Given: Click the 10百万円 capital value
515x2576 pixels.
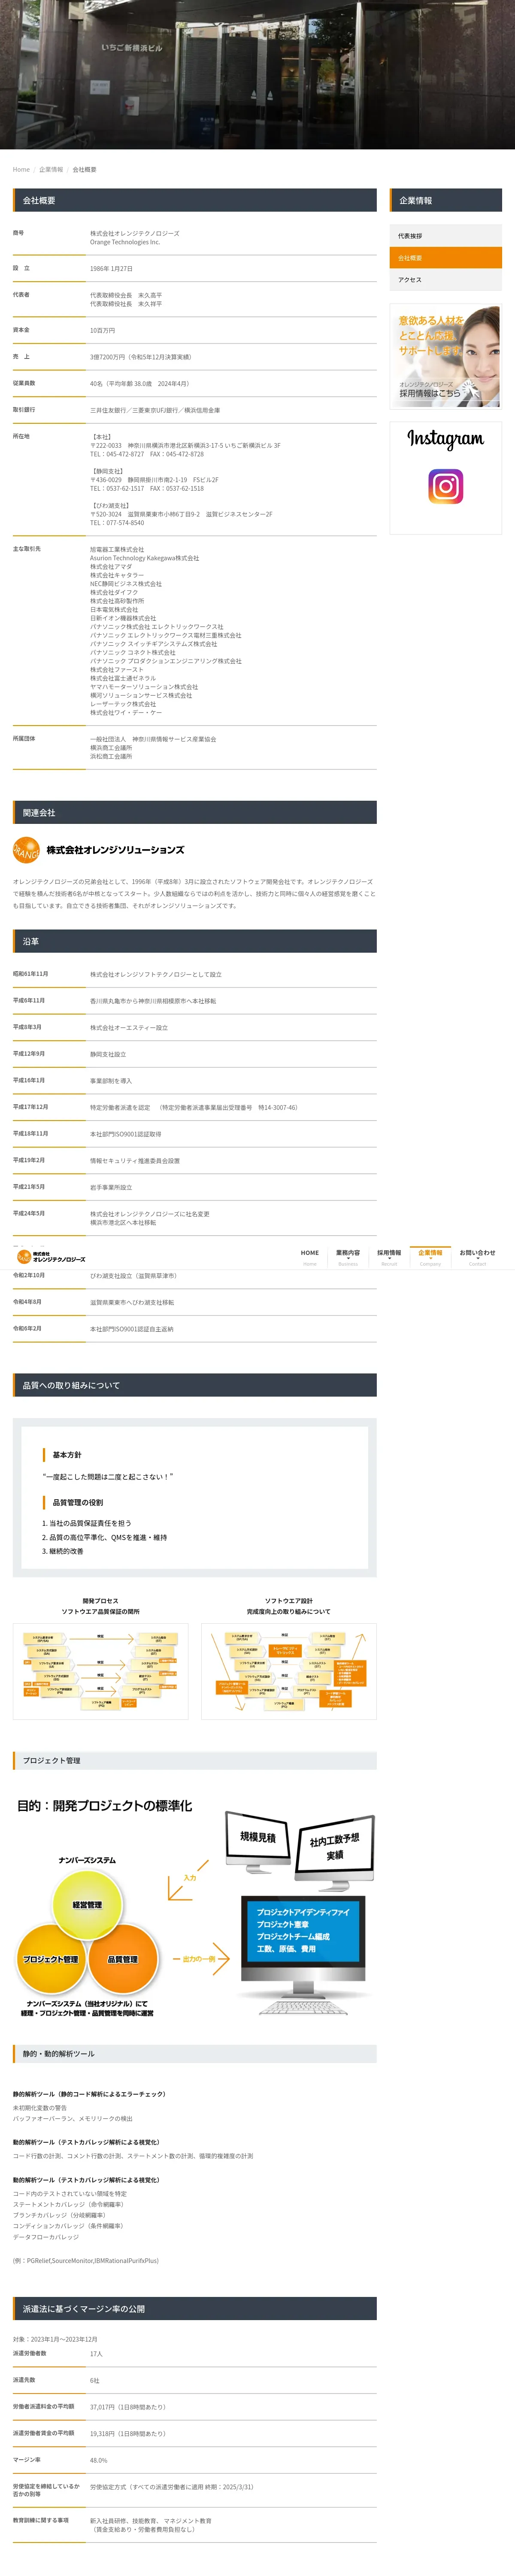Looking at the screenshot, I should click(102, 330).
